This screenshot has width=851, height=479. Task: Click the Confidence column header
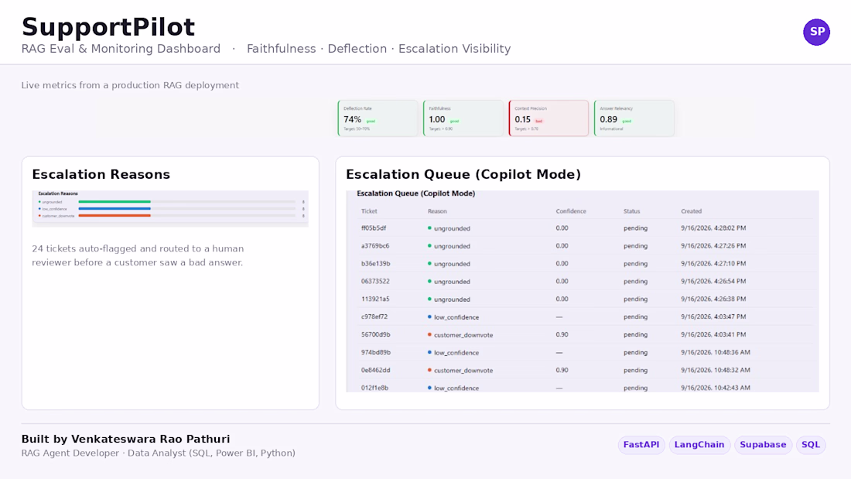(x=571, y=211)
